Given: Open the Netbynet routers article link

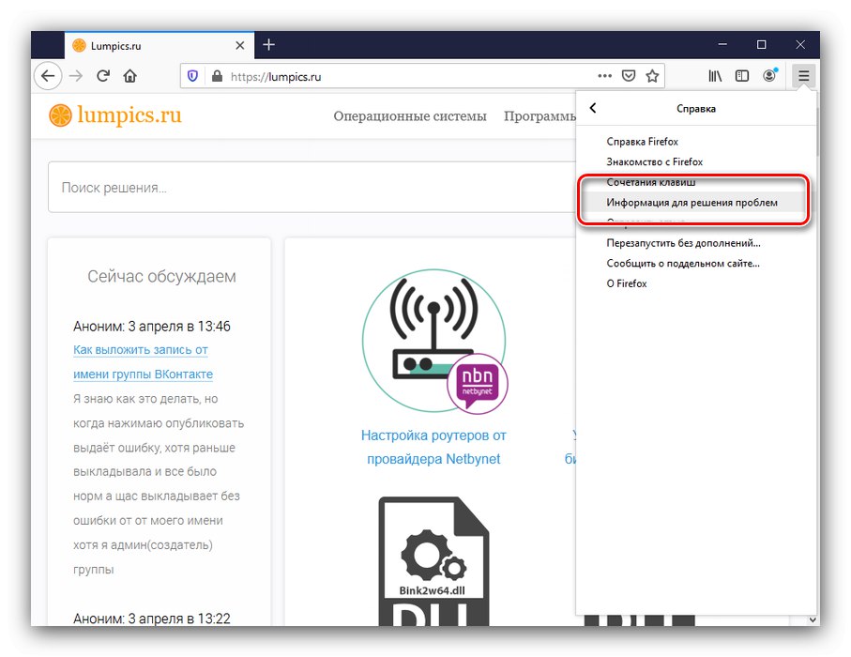Looking at the screenshot, I should click(x=434, y=447).
